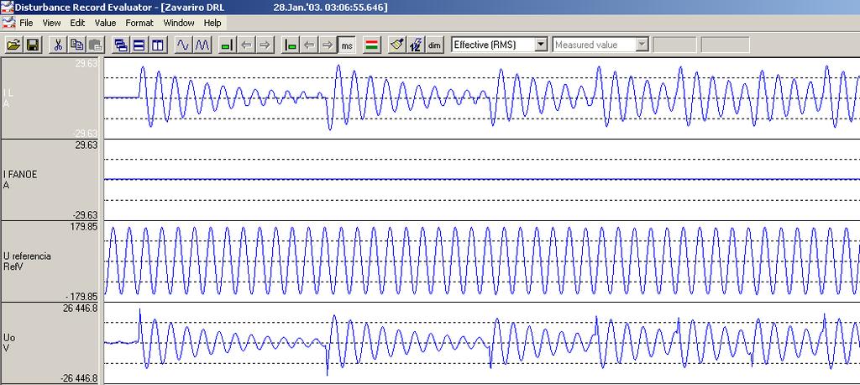Tile windows vertically using the toolbar icon
860x385 pixels.
pos(158,45)
